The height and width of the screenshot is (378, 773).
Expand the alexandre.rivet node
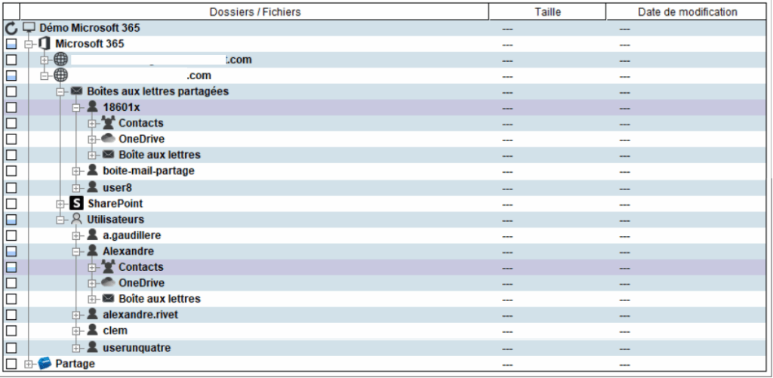pyautogui.click(x=76, y=315)
